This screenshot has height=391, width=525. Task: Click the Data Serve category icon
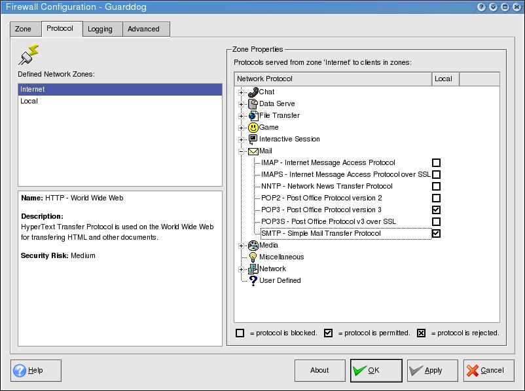pyautogui.click(x=253, y=103)
